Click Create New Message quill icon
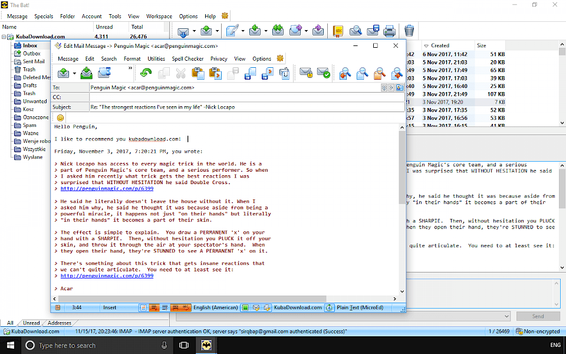This screenshot has width=566, height=354. [232, 31]
